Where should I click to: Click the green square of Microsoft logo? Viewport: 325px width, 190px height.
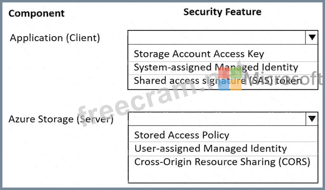(x=236, y=73)
